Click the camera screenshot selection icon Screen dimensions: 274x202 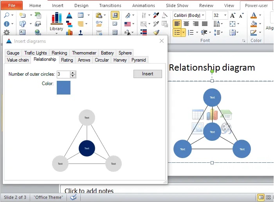[38, 24]
